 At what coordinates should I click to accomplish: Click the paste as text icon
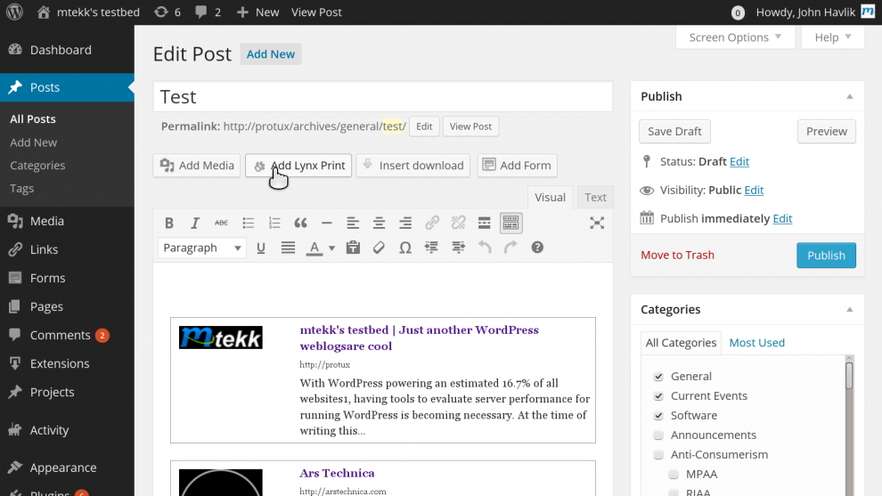(x=354, y=248)
